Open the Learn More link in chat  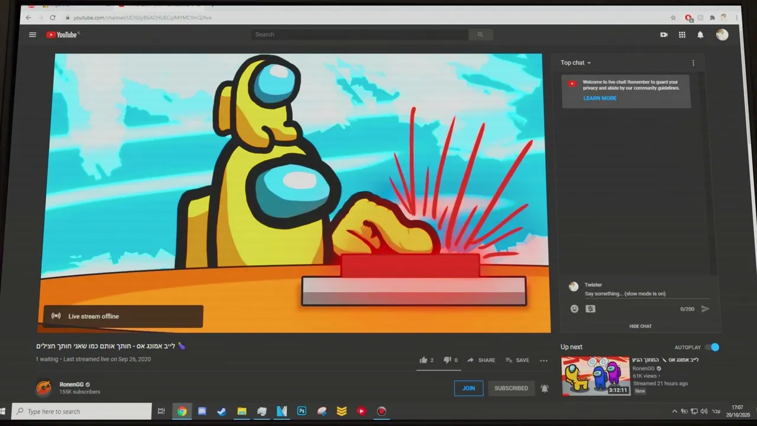click(600, 98)
